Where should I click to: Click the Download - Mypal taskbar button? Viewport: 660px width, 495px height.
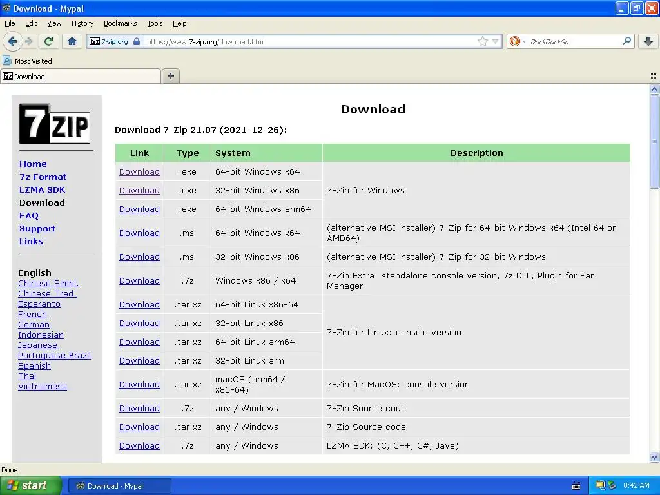[x=119, y=486]
